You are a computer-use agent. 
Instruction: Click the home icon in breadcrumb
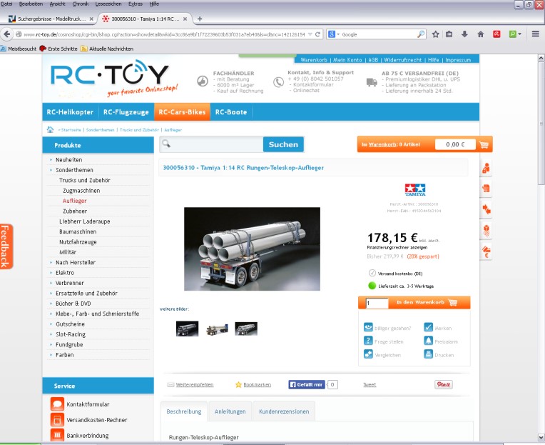[x=50, y=130]
